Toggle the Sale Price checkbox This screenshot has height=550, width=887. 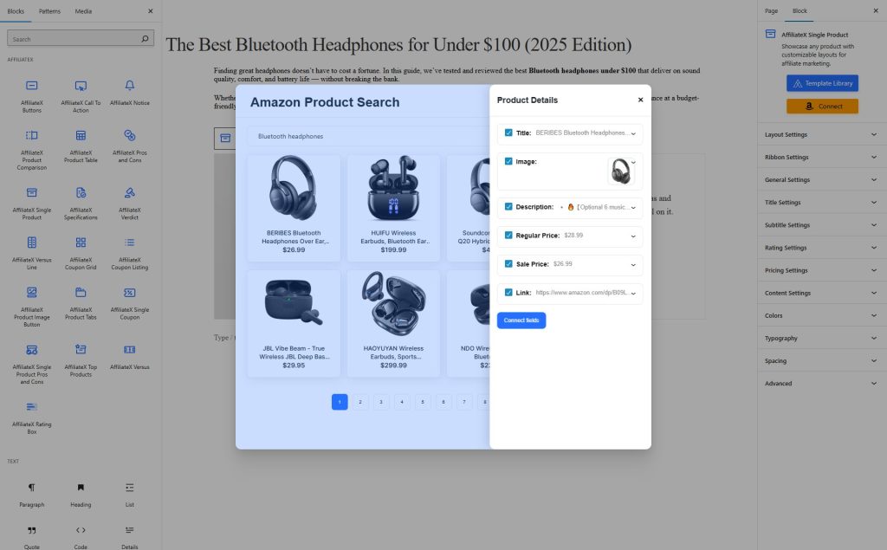pyautogui.click(x=508, y=263)
